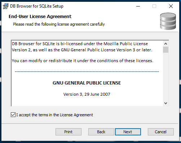181x143 pixels.
Task: Go Back to the previous setup page
Action: click(101, 132)
